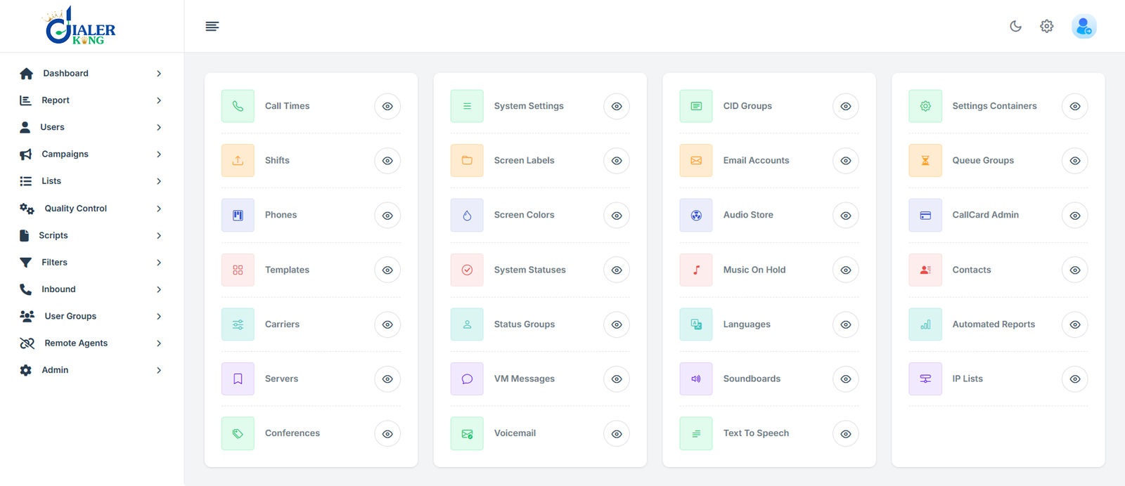Click the Screen Labels folder icon
This screenshot has width=1125, height=486.
tap(467, 161)
